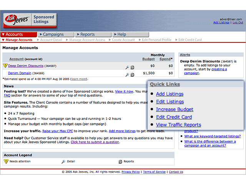Image resolution: width=246 pixels, height=185 pixels.
Task: Click the Quick Links heading
Action: [165, 84]
